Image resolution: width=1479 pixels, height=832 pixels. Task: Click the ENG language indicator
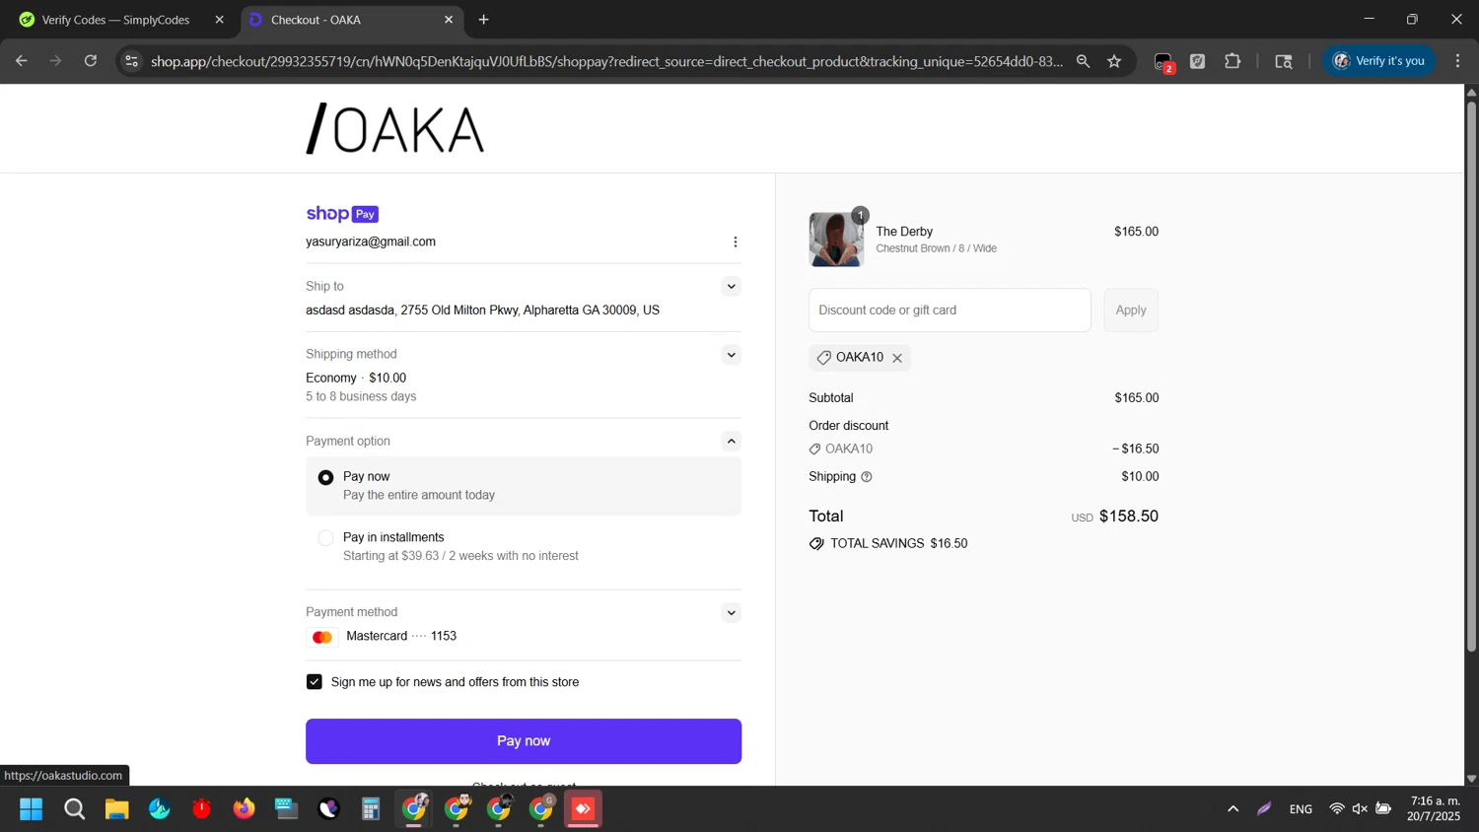[1301, 809]
